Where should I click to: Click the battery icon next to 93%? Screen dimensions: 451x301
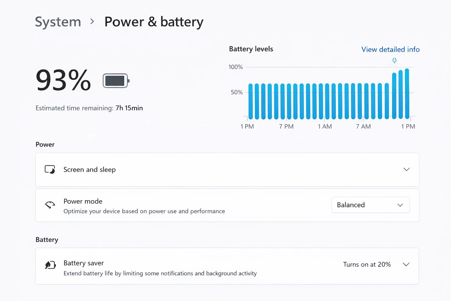pyautogui.click(x=115, y=80)
